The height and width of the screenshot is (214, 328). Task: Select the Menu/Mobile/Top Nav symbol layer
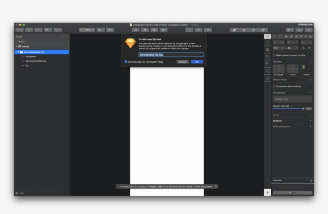(x=36, y=61)
